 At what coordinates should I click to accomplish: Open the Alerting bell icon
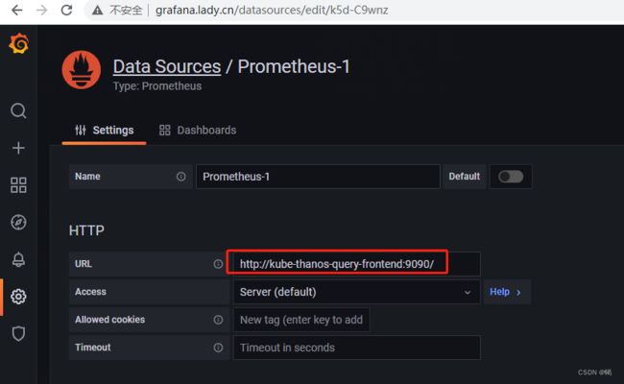18,259
